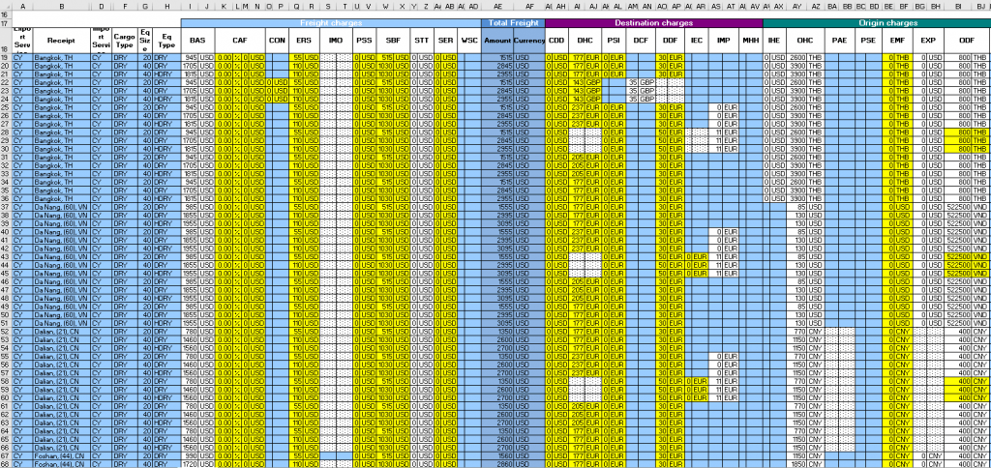Select the 'CAF' heading cell
Image resolution: width=991 pixels, height=468 pixels.
pyautogui.click(x=240, y=41)
